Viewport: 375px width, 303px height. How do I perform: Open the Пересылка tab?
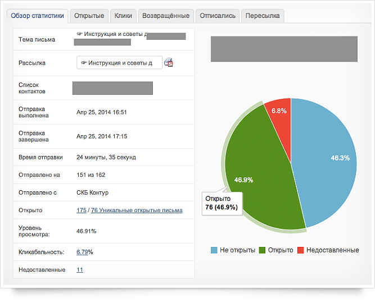263,16
